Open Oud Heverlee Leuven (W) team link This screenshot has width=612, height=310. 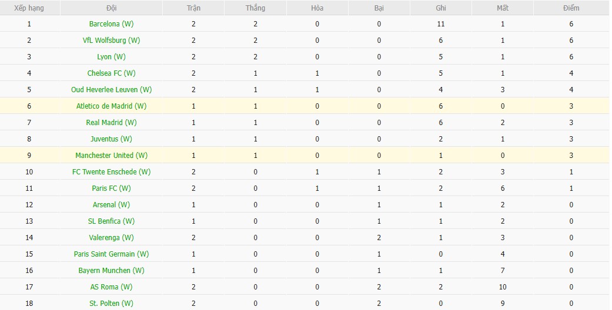111,90
